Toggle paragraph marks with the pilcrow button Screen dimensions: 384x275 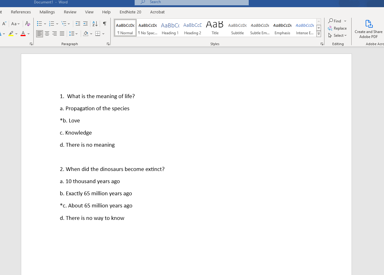(105, 24)
